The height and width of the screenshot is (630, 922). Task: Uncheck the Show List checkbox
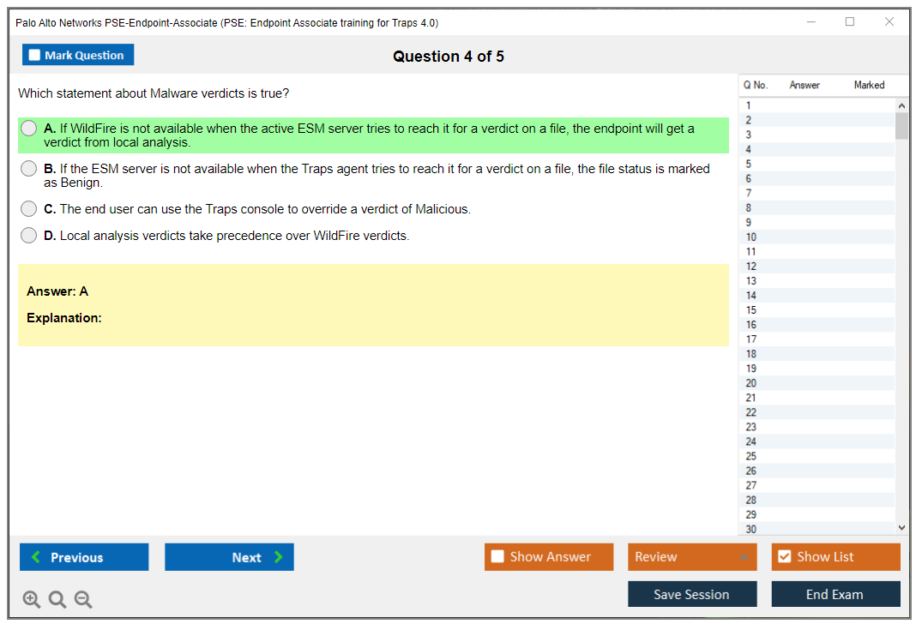784,557
